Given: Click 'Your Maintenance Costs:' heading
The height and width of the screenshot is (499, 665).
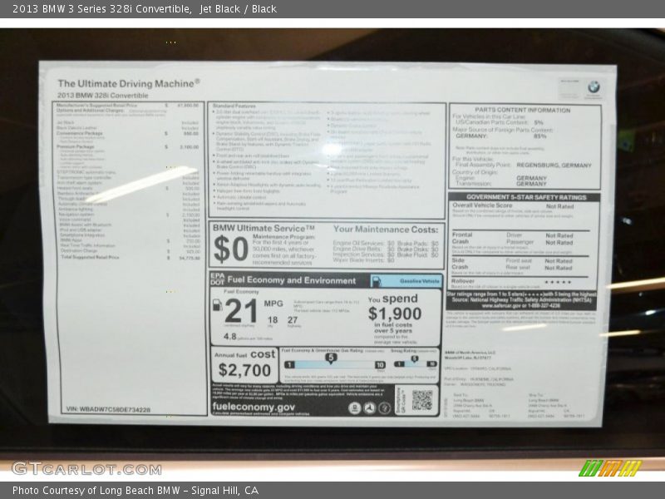Looking at the screenshot, I should coord(386,230).
